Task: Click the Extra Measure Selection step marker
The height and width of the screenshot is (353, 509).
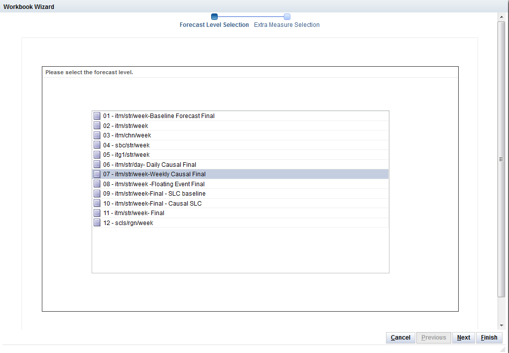Action: pyautogui.click(x=287, y=16)
